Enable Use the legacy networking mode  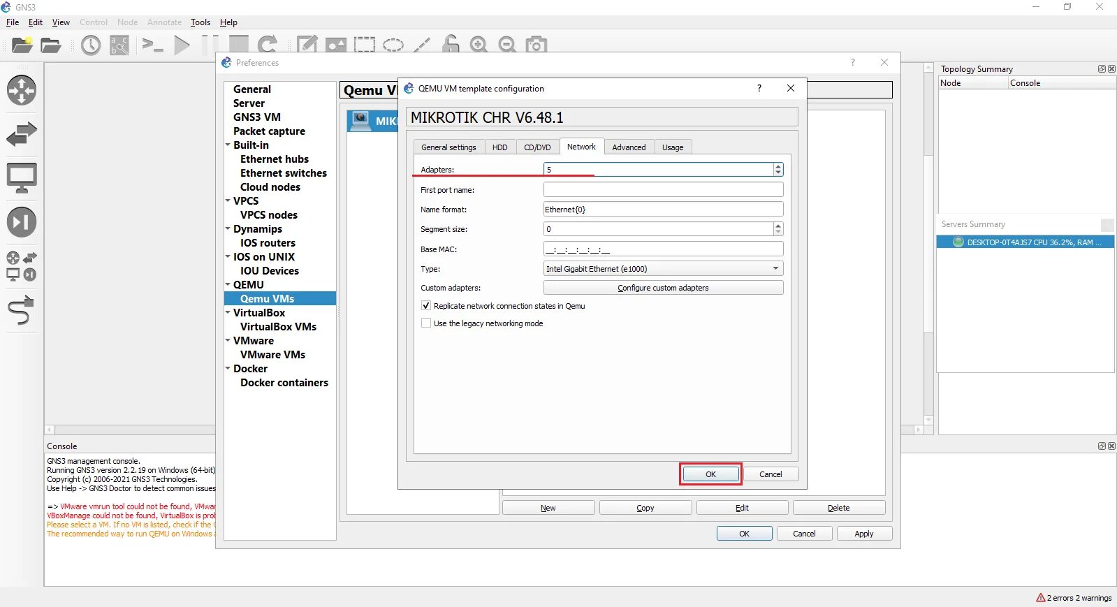(426, 323)
